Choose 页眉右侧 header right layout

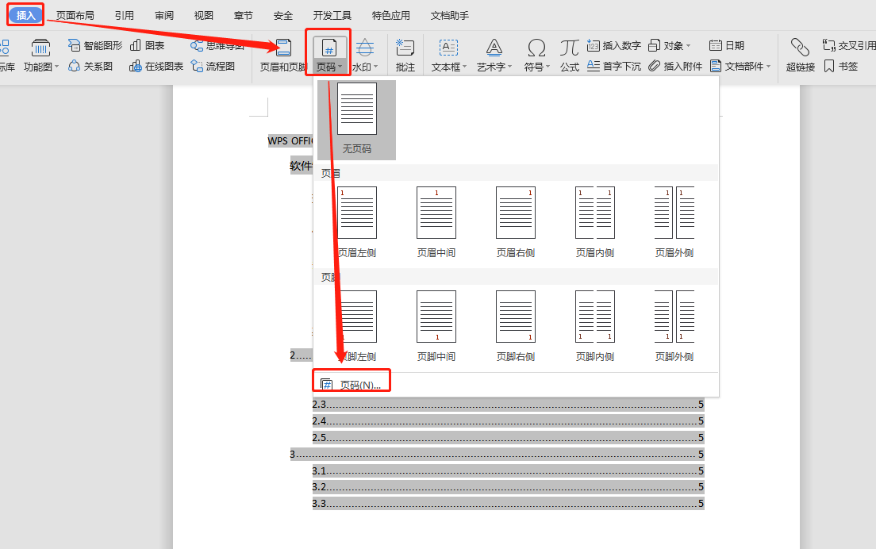516,222
